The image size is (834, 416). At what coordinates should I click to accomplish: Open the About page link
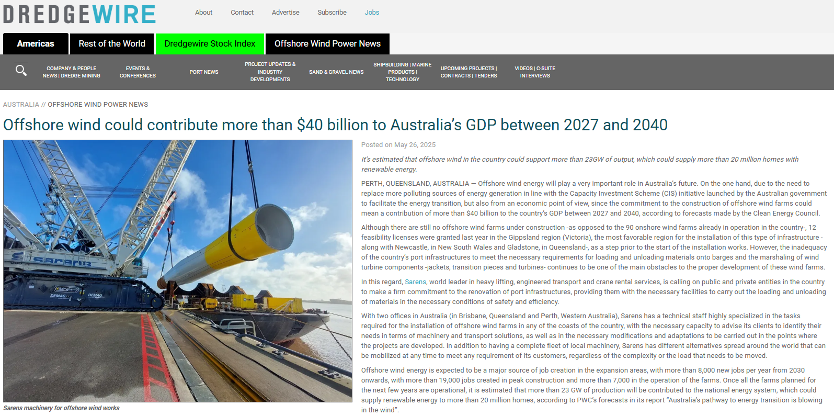203,13
